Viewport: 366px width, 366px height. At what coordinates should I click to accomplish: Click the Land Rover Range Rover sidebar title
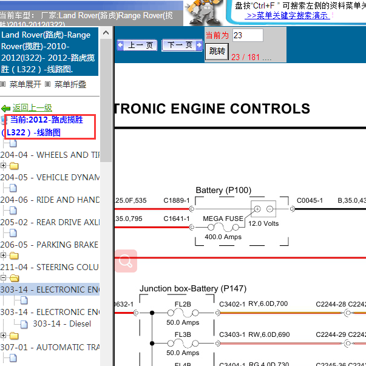point(49,52)
